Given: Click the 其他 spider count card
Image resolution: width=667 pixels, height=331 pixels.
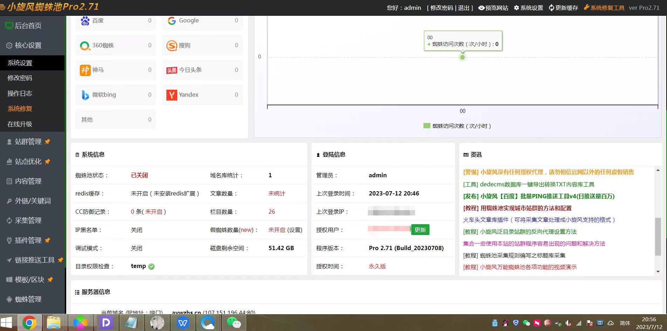Looking at the screenshot, I should [115, 119].
